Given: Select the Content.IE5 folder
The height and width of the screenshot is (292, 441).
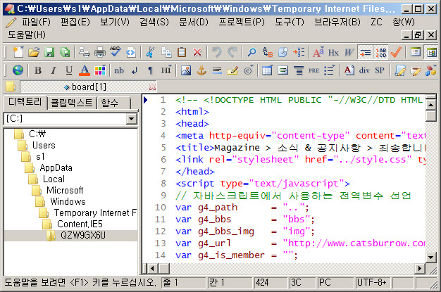Looking at the screenshot, I should tap(80, 224).
